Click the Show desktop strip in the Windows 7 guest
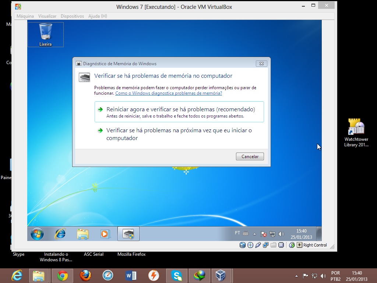Screen dimensions: 377x283 [x=319, y=234]
